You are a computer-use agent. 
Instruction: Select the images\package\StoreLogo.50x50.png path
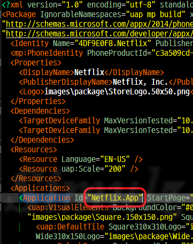117,92
